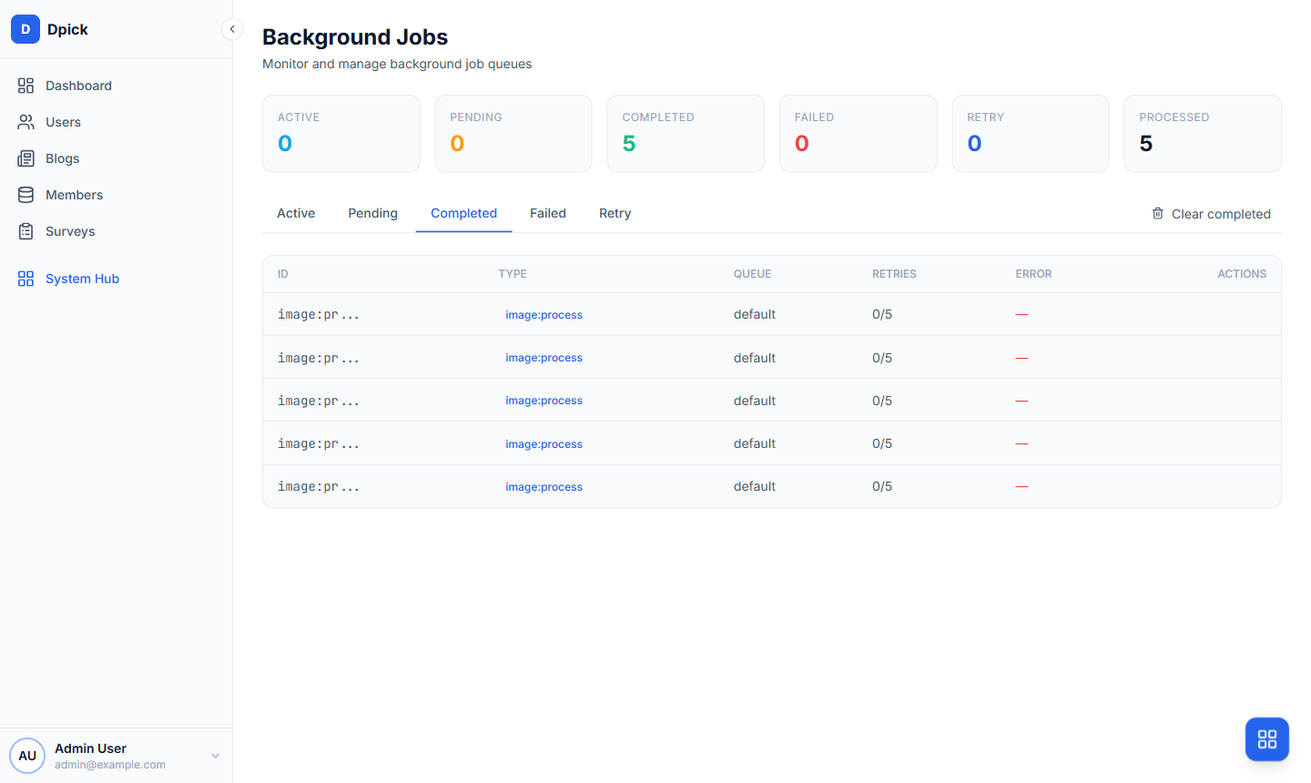Screen dimensions: 1311x783
Task: Collapse the sidebar with the chevron button
Action: tap(232, 29)
